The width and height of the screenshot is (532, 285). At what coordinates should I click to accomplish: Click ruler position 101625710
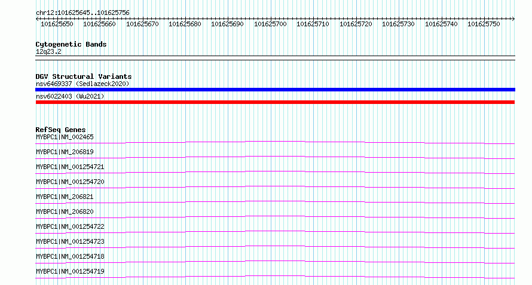(x=313, y=24)
